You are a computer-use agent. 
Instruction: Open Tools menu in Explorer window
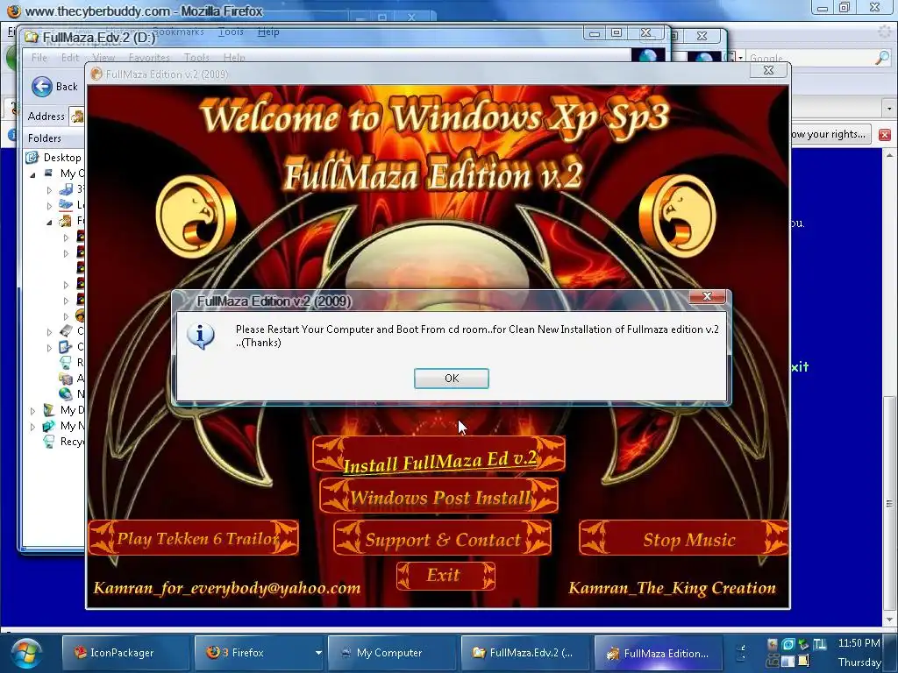[196, 58]
